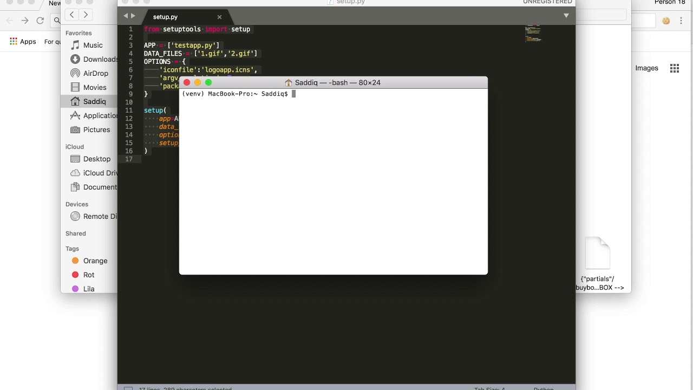Click the Sublime minimap preview

point(533,33)
